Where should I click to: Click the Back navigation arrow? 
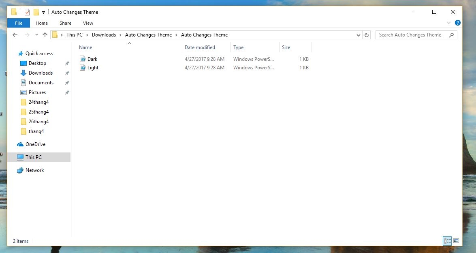(x=15, y=35)
